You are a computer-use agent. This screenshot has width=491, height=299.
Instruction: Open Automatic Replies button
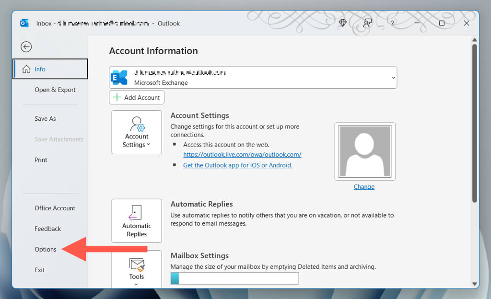[137, 220]
